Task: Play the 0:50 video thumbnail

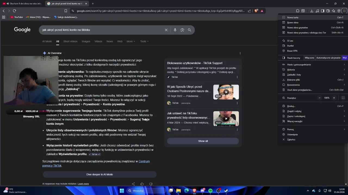Action: pos(226,92)
